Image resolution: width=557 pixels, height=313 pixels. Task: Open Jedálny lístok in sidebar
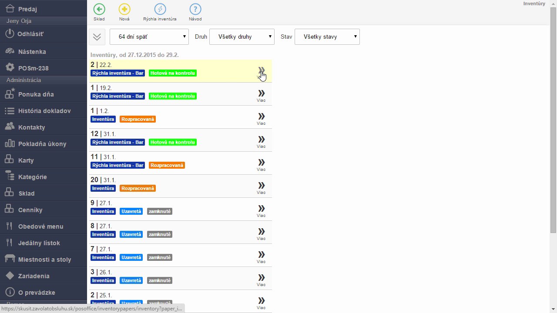click(44, 243)
